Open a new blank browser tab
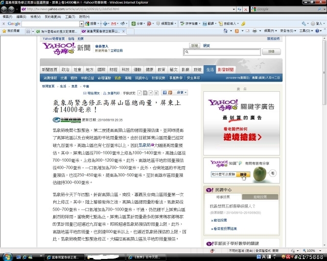 point(130,32)
